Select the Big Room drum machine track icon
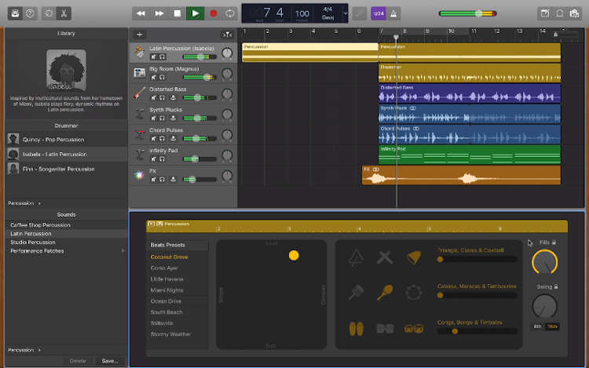 pyautogui.click(x=139, y=73)
